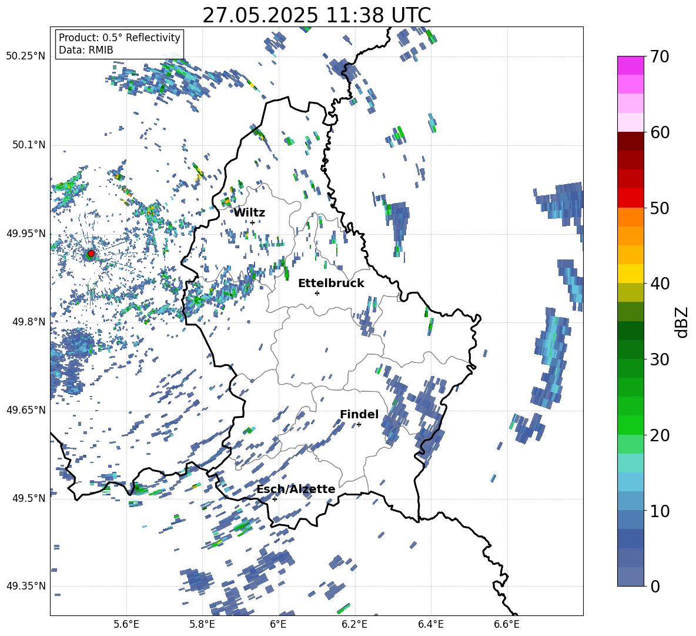Click the 6.6°E longitude label

click(x=507, y=624)
